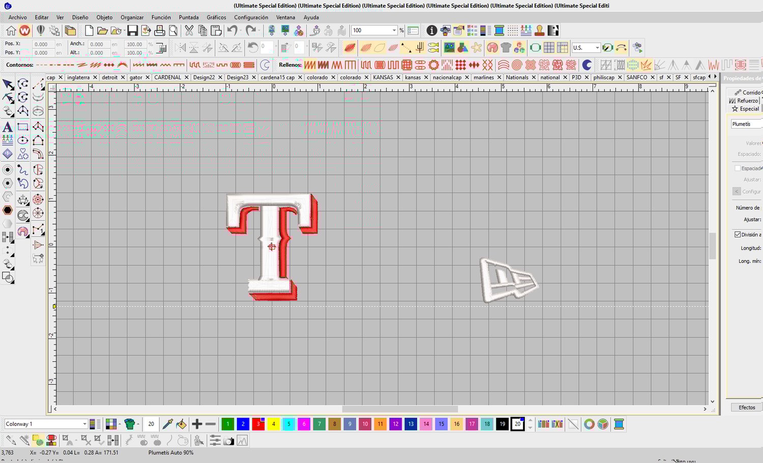Click the horizontal scrollbar thumb below the canvas
The width and height of the screenshot is (763, 463).
[x=400, y=409]
